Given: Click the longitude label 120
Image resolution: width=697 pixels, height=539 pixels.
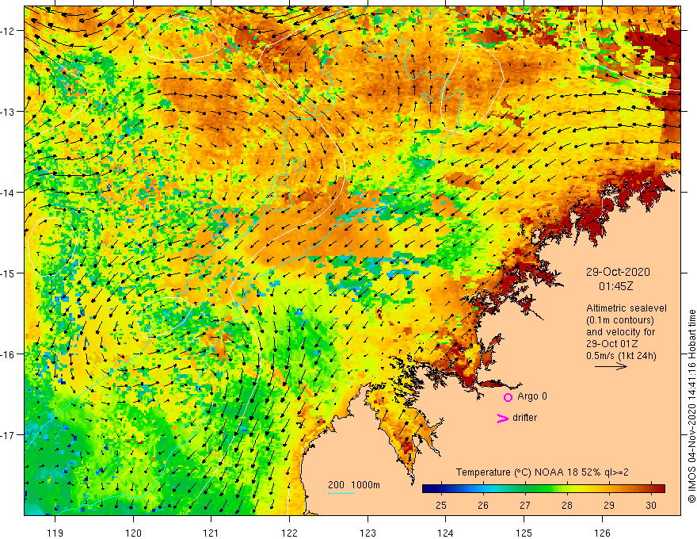Looking at the screenshot, I should pyautogui.click(x=133, y=533).
